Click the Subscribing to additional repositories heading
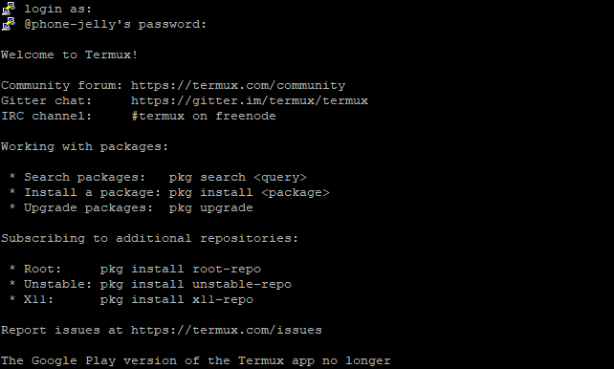 [149, 238]
